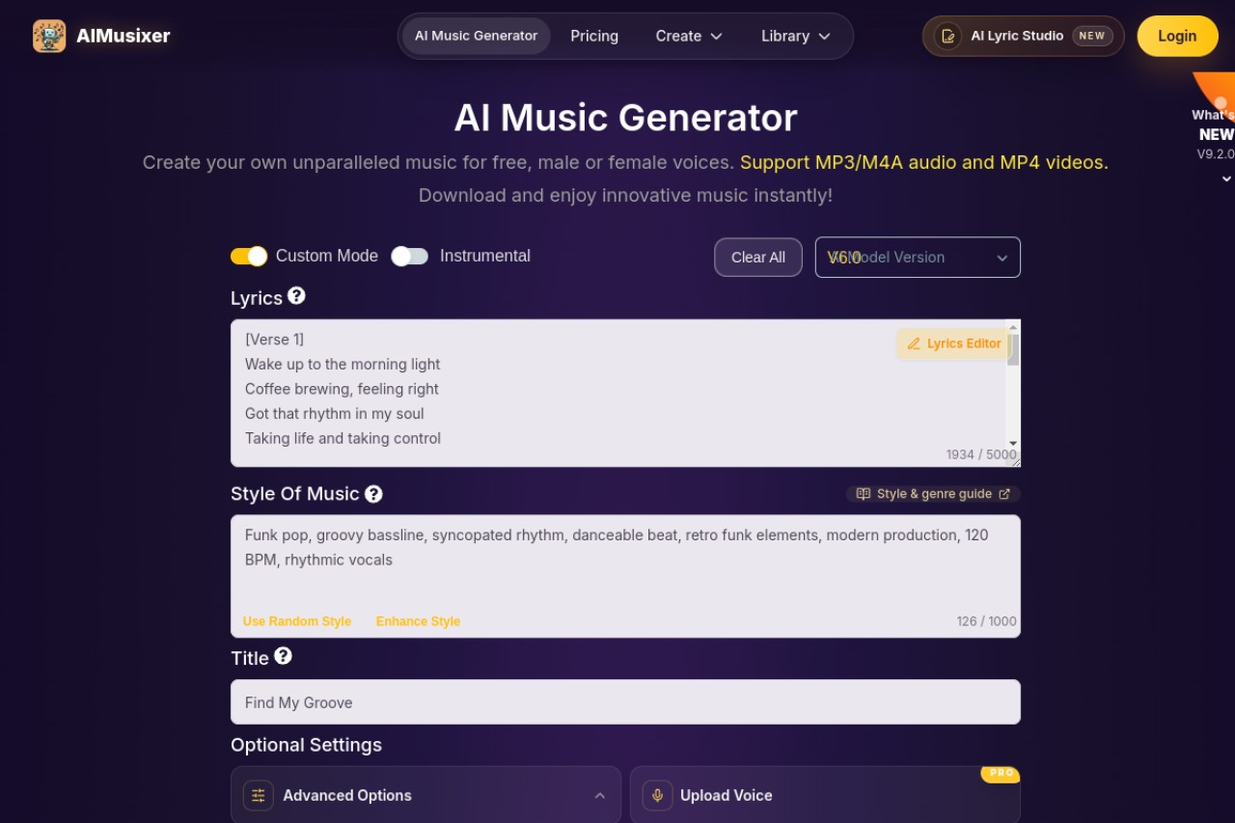Select the AI Music Generator tab
The image size is (1235, 823).
click(477, 36)
